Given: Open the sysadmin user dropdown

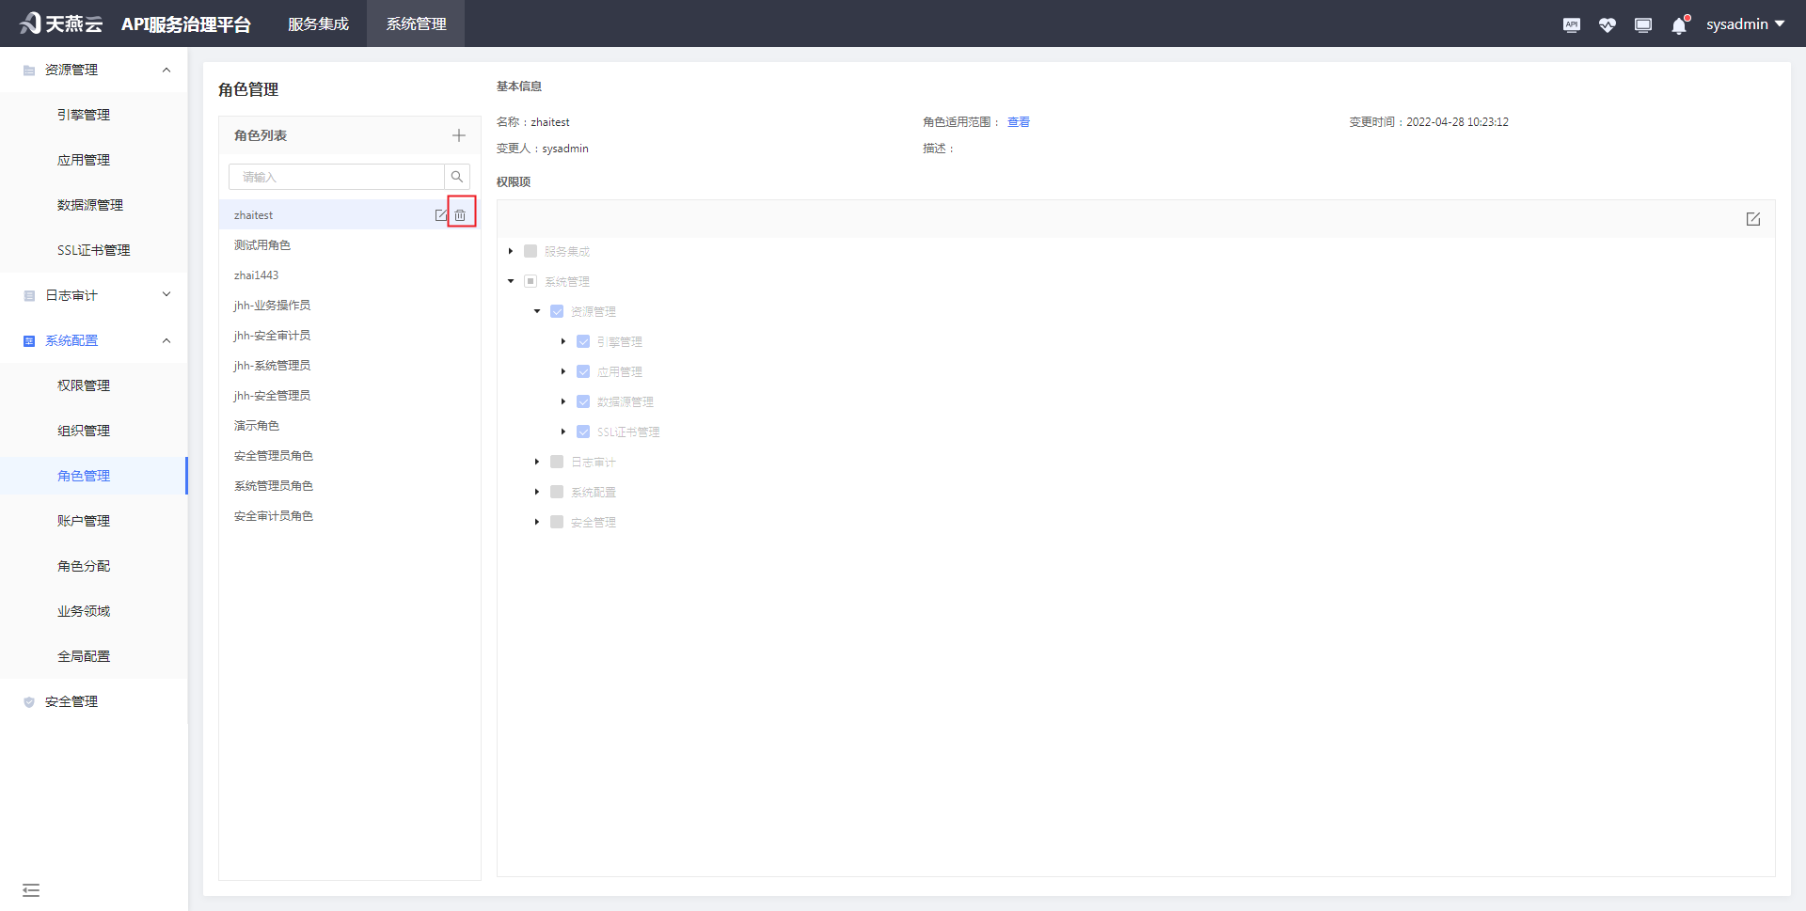Looking at the screenshot, I should tap(1745, 24).
